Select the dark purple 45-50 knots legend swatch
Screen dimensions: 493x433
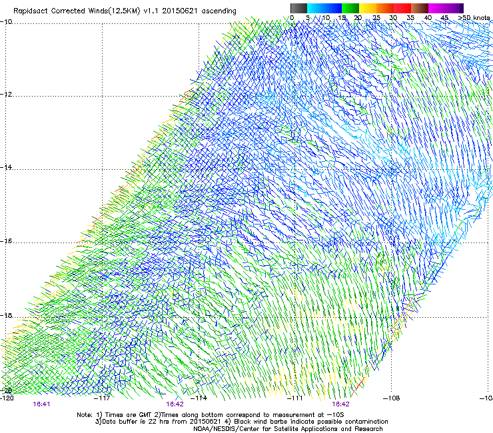pos(454,8)
